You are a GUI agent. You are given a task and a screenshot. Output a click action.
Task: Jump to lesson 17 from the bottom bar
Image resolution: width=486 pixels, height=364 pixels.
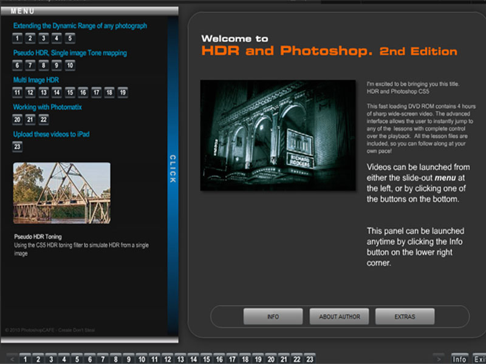232,359
